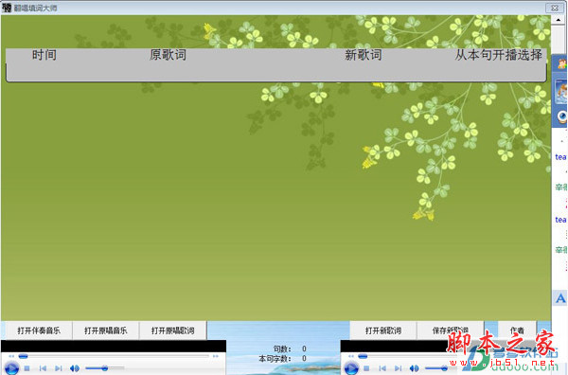Click 打开原唱音乐 button
568x375 pixels.
click(106, 330)
